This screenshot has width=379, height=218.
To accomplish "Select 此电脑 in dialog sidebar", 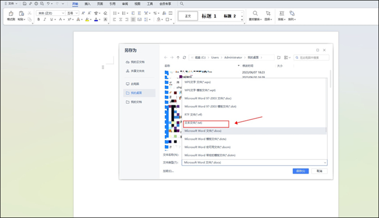I will click(136, 84).
